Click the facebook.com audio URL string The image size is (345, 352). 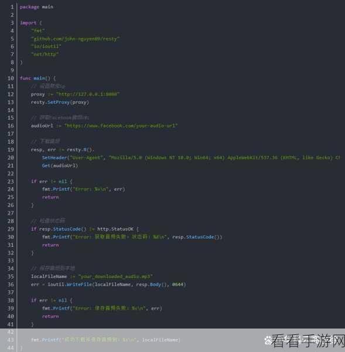[x=121, y=126]
